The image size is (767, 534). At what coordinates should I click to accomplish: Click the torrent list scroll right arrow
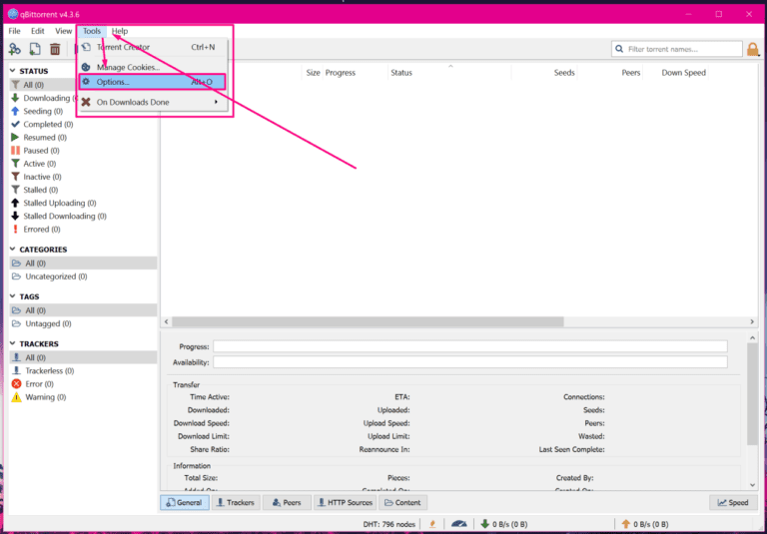click(x=752, y=321)
